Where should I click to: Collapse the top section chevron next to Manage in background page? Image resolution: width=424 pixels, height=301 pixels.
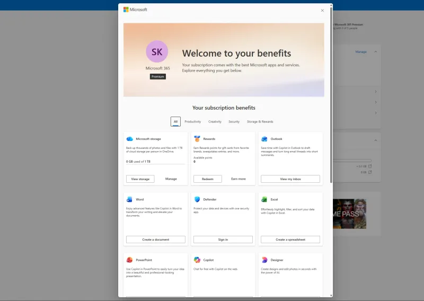tap(376, 51)
